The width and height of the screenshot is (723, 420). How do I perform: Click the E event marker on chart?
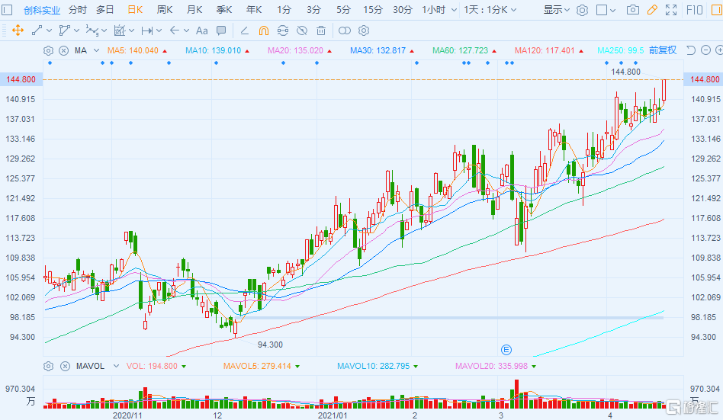point(505,349)
